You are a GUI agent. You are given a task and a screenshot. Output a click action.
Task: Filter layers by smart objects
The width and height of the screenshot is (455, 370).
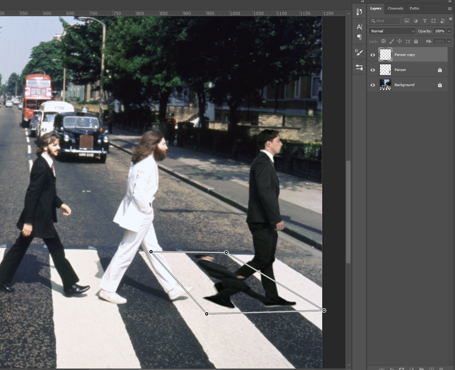tap(442, 21)
